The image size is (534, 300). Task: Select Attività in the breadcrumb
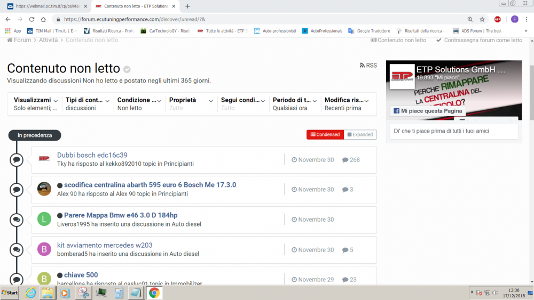coord(48,40)
